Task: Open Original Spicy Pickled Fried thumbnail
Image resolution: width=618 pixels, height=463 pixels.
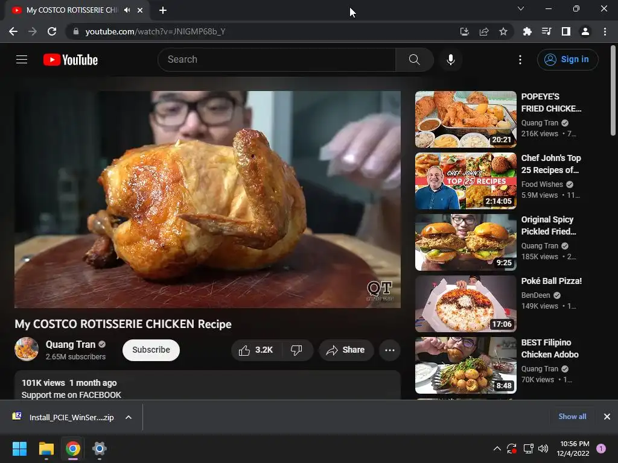Action: pyautogui.click(x=465, y=242)
